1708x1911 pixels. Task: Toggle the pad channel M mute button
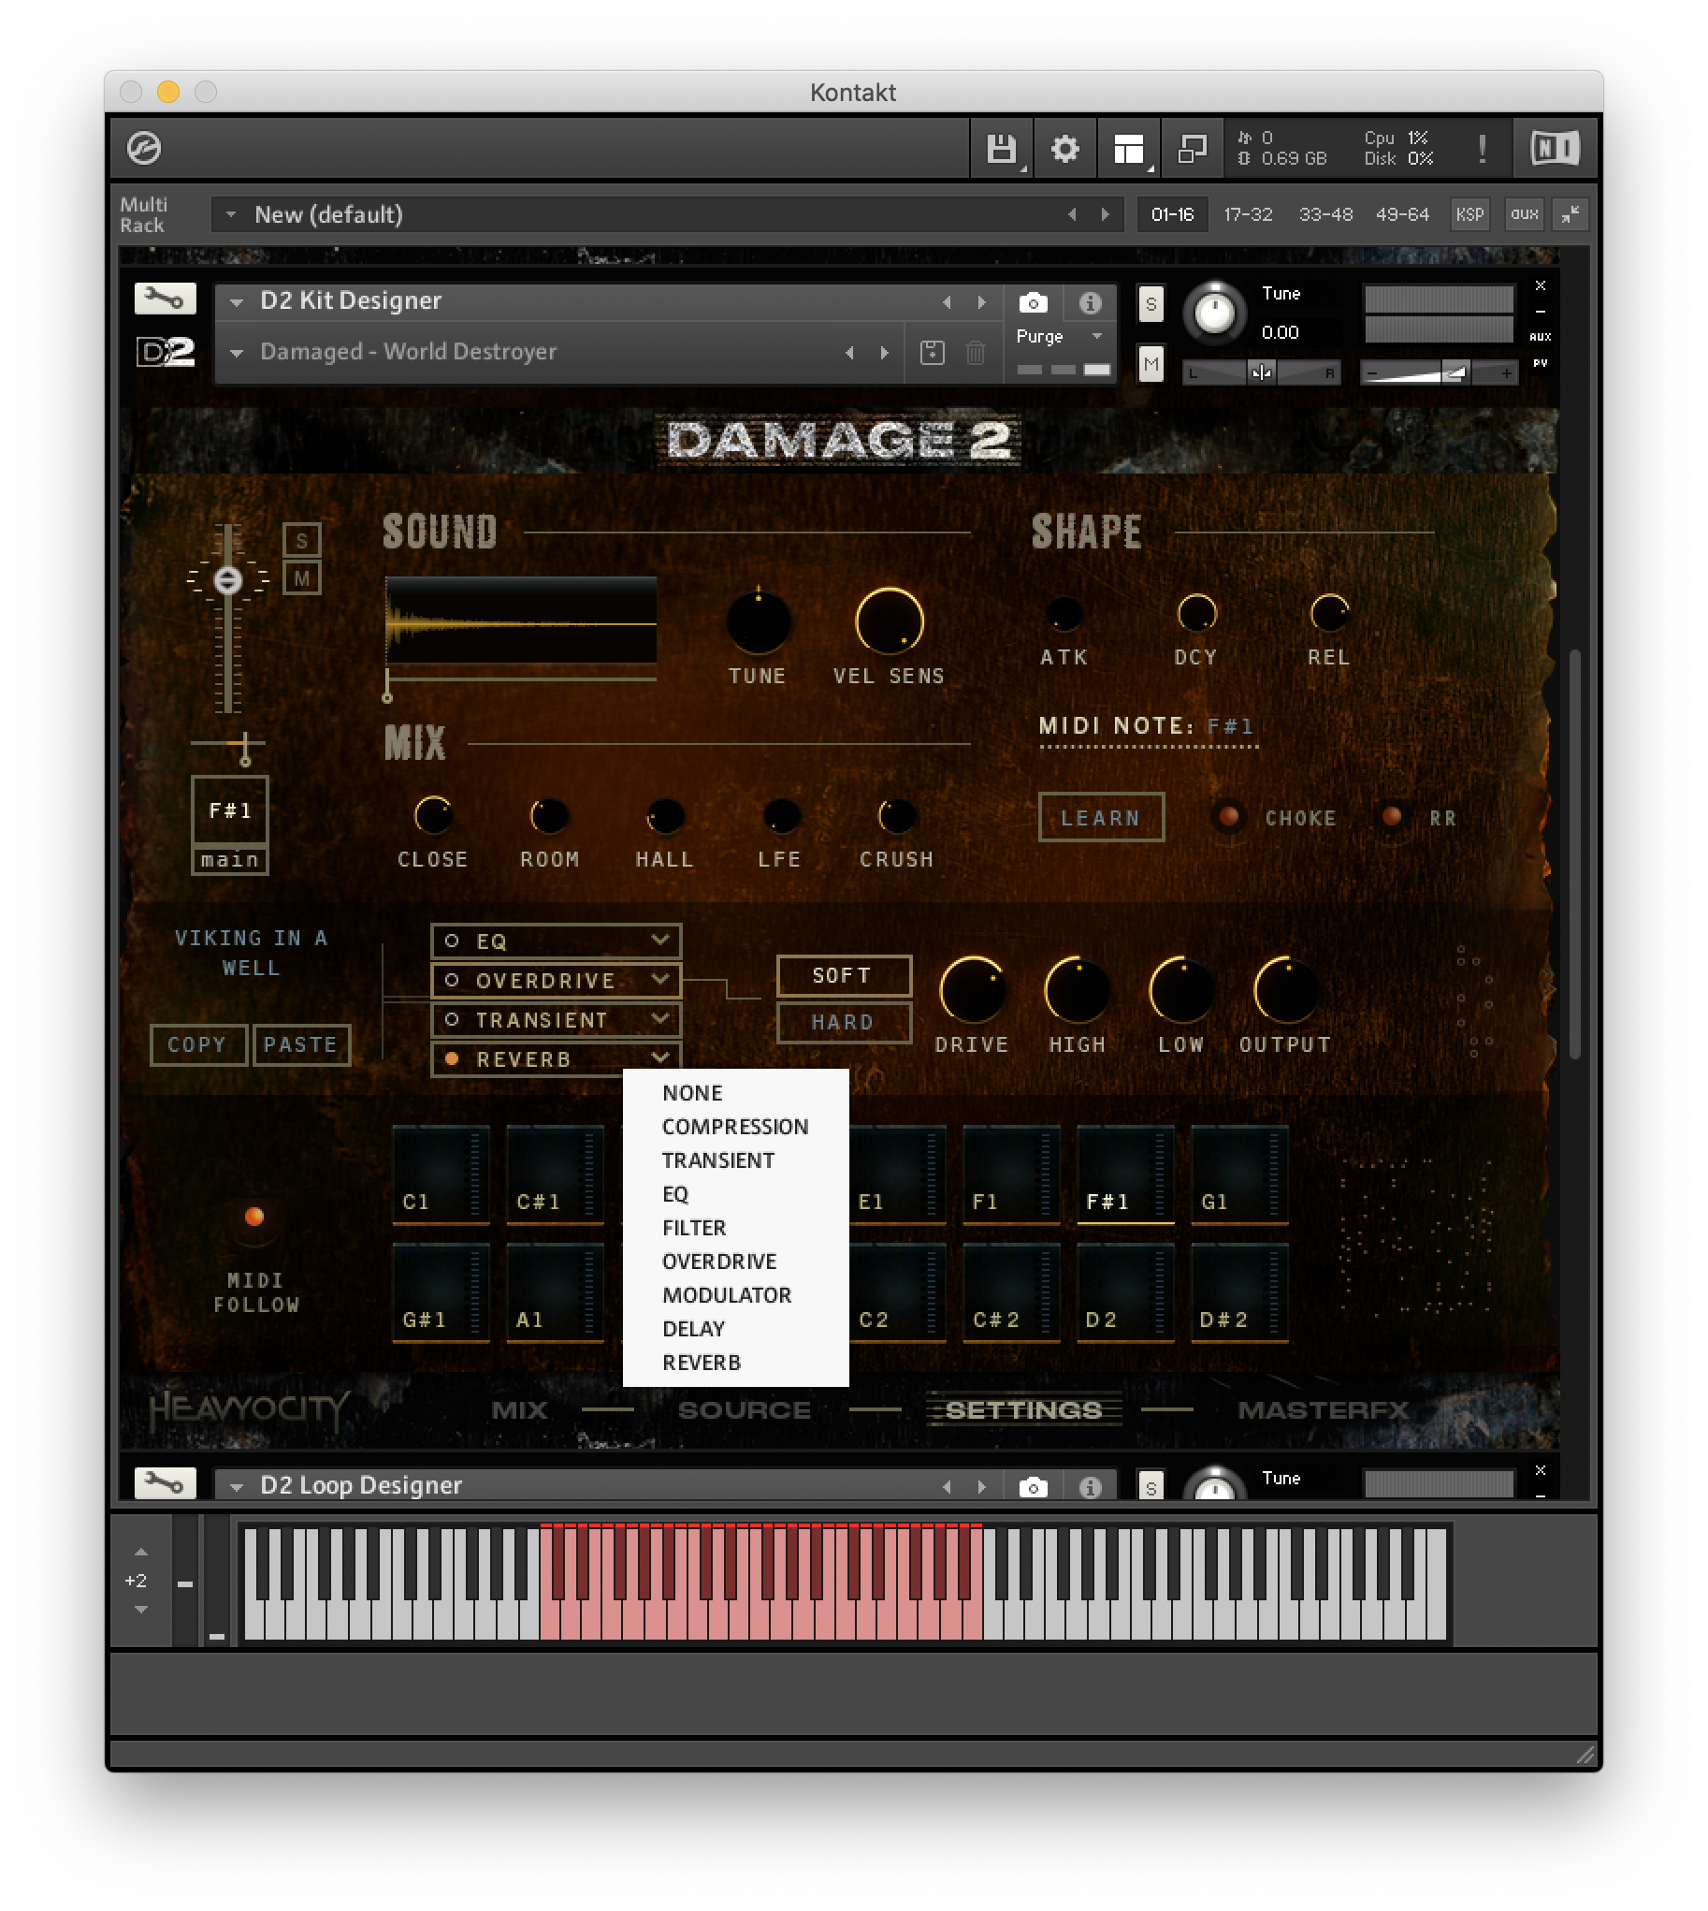(x=301, y=578)
